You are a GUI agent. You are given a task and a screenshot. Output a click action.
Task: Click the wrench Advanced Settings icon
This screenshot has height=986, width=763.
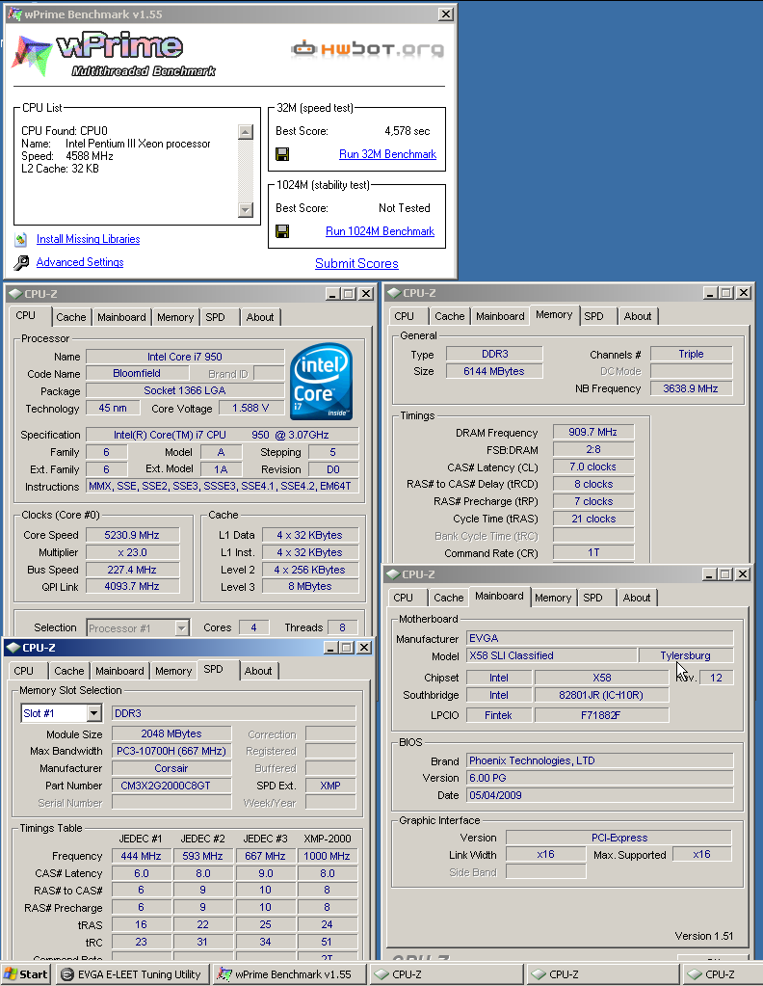click(x=21, y=262)
